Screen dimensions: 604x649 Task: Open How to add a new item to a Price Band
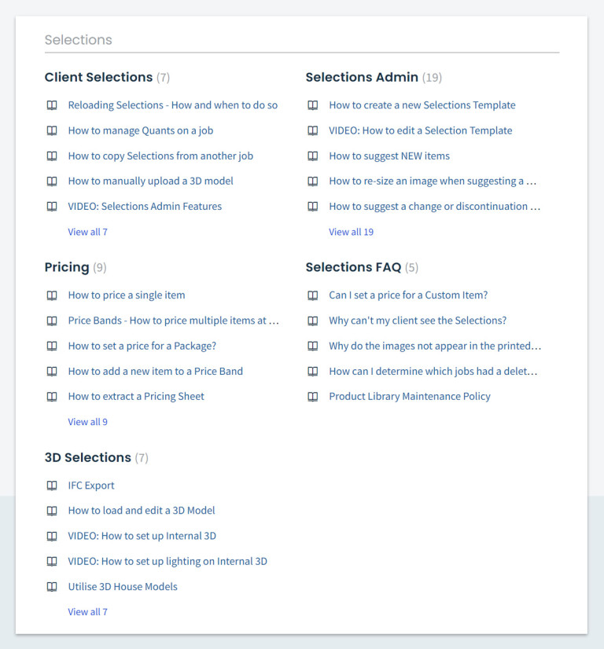(155, 371)
